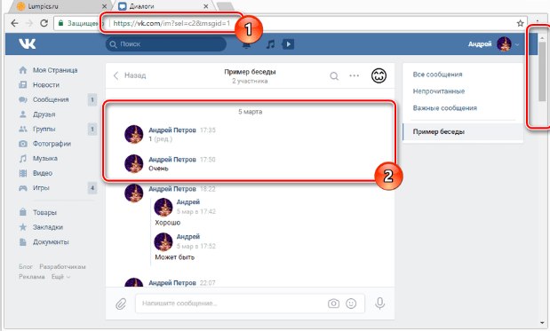The image size is (550, 331).
Task: Click sender name Андрей Петров at 18:22
Action: [x=172, y=189]
